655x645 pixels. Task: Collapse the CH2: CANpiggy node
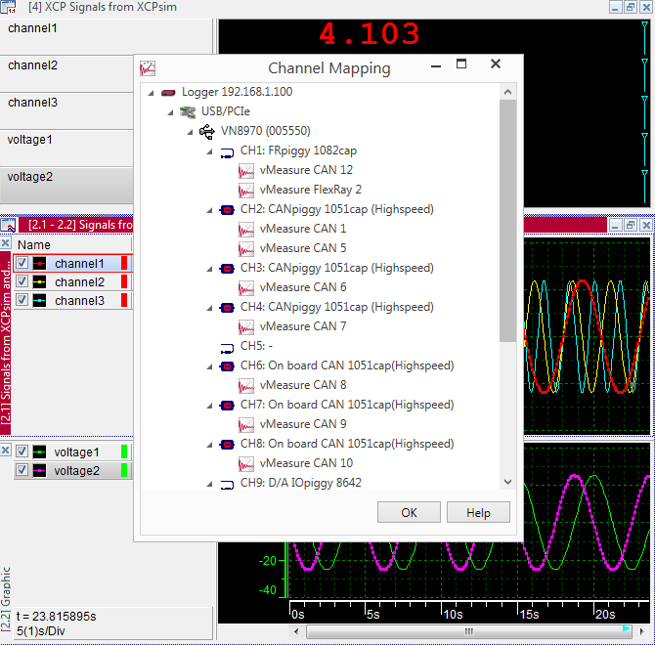tap(210, 210)
